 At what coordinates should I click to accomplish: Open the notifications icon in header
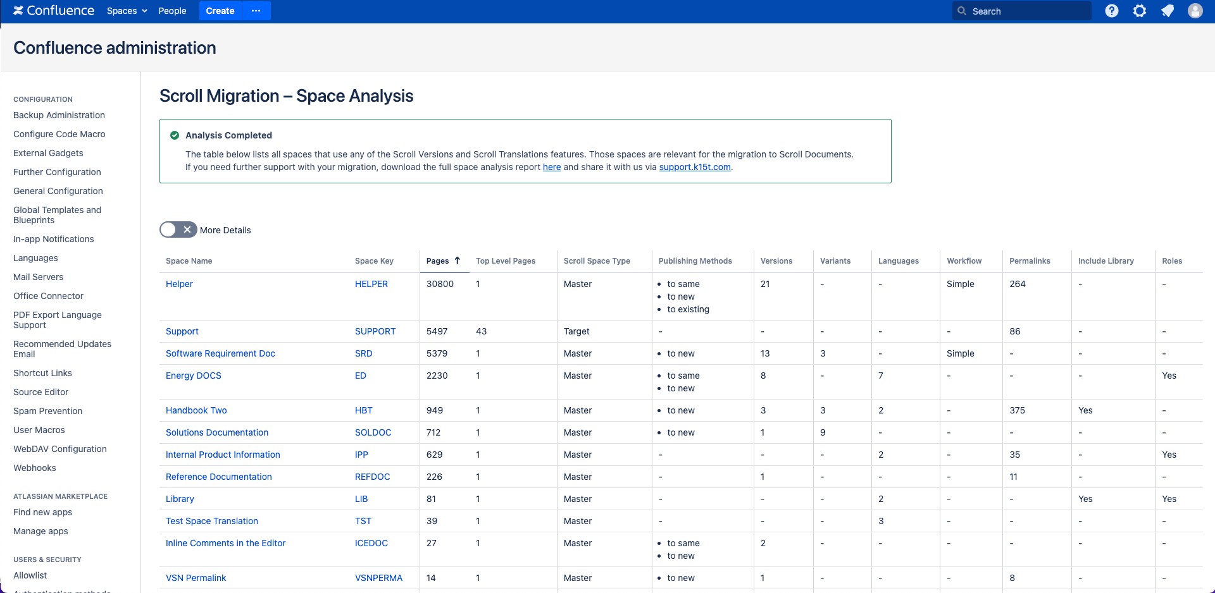[1167, 11]
